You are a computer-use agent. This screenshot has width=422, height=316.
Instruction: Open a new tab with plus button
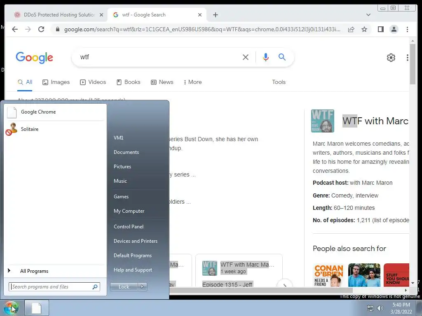(x=215, y=15)
